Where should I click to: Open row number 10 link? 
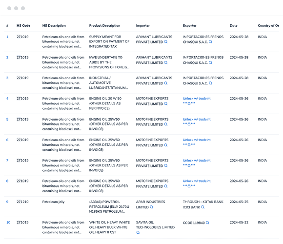click(8, 223)
